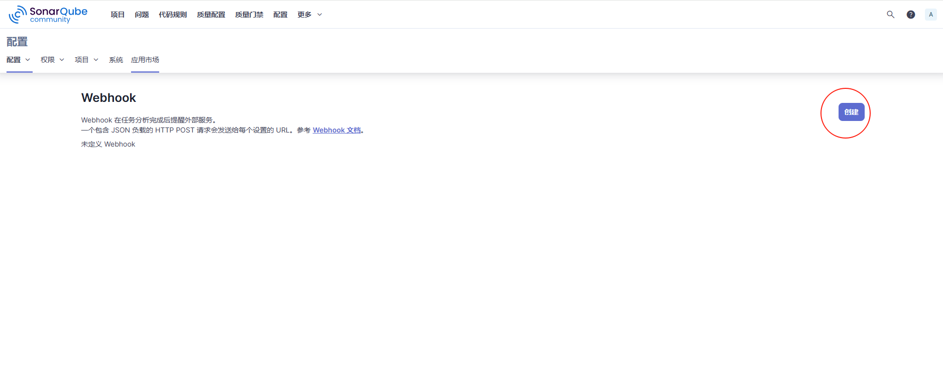This screenshot has height=385, width=943.
Task: Navigate to 质量门禁
Action: (x=249, y=15)
